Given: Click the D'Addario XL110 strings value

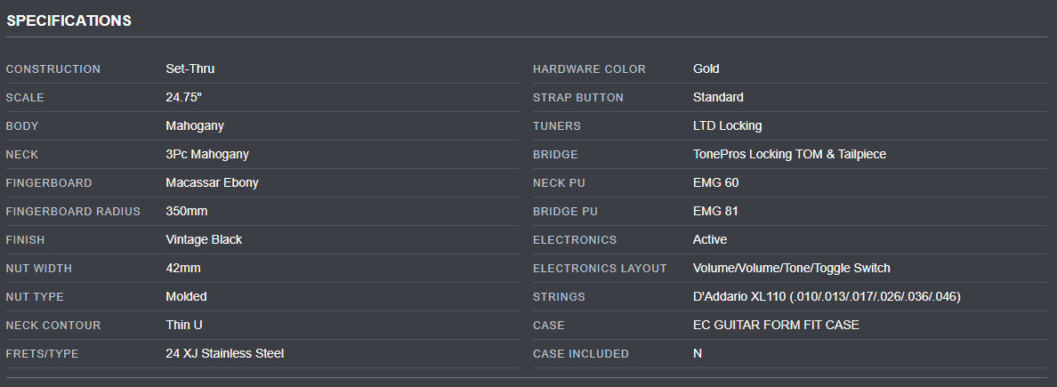Looking at the screenshot, I should click(826, 296).
